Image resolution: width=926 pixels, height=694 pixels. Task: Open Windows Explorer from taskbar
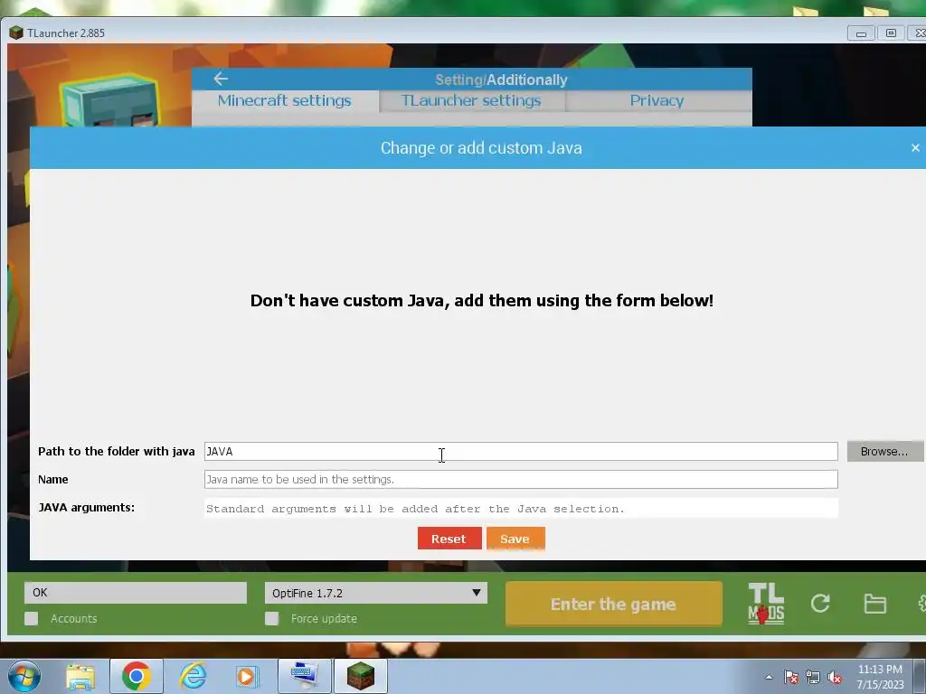80,676
